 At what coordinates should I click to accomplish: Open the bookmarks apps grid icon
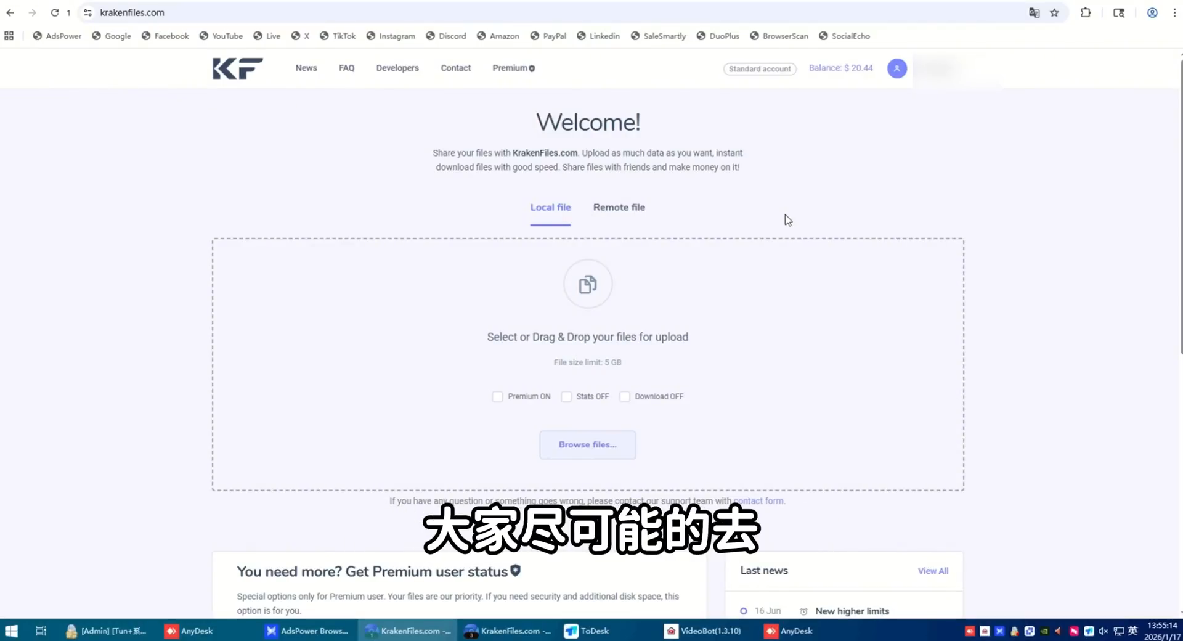click(9, 36)
